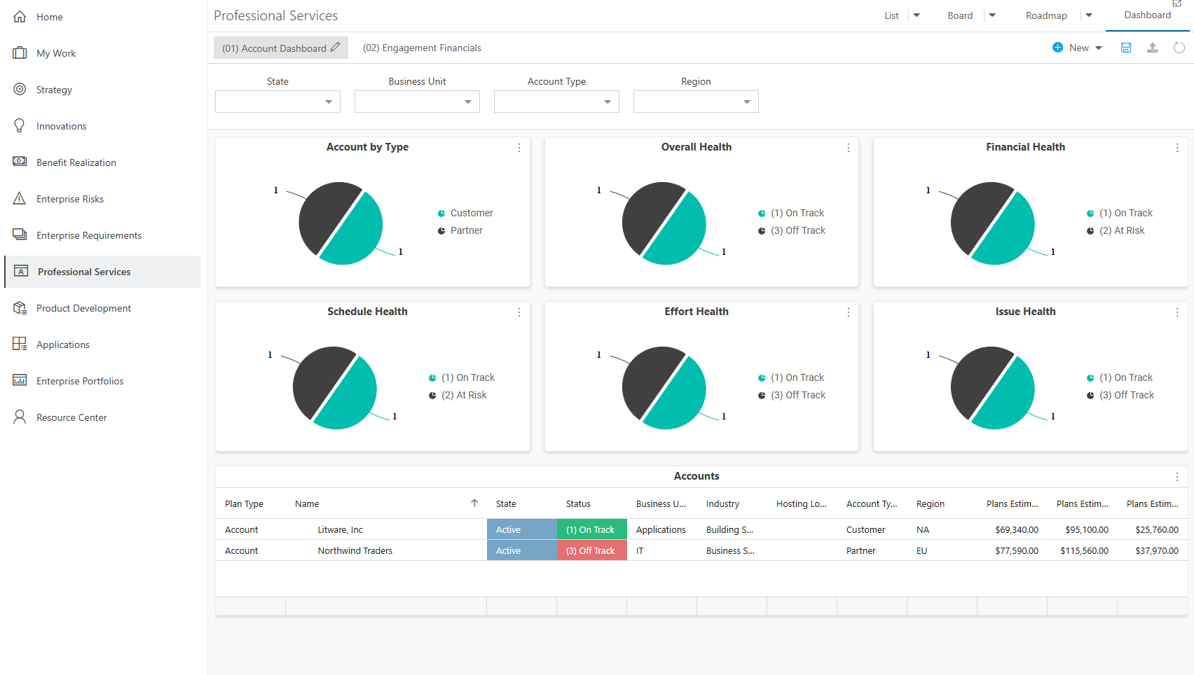Click the New button label
The height and width of the screenshot is (675, 1194).
pos(1079,48)
